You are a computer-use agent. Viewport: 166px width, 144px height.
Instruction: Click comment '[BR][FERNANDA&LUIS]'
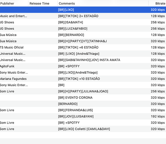(x=75, y=110)
